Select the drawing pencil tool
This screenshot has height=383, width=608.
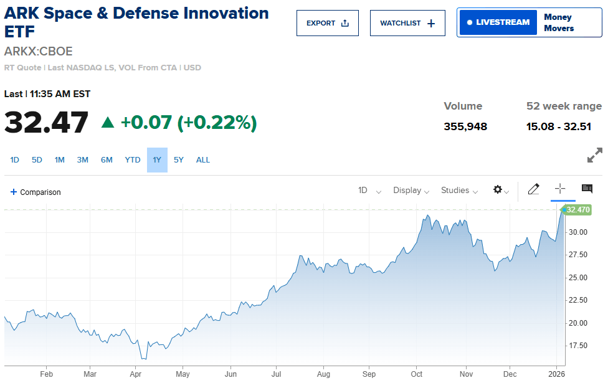pos(533,189)
